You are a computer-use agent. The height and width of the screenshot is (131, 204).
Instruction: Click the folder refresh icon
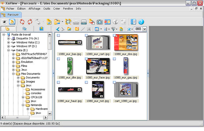(121, 29)
